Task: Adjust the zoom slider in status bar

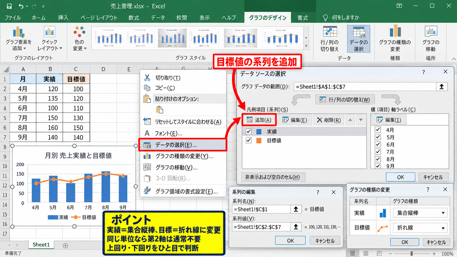Action: [412, 254]
